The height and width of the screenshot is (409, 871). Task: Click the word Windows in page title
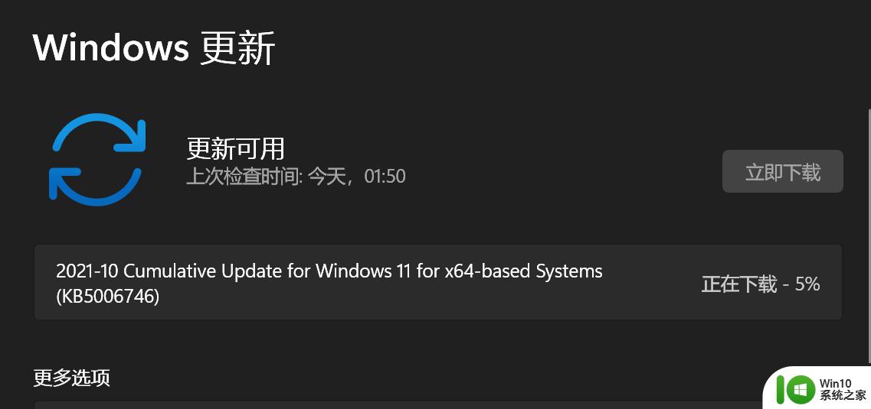tap(111, 49)
